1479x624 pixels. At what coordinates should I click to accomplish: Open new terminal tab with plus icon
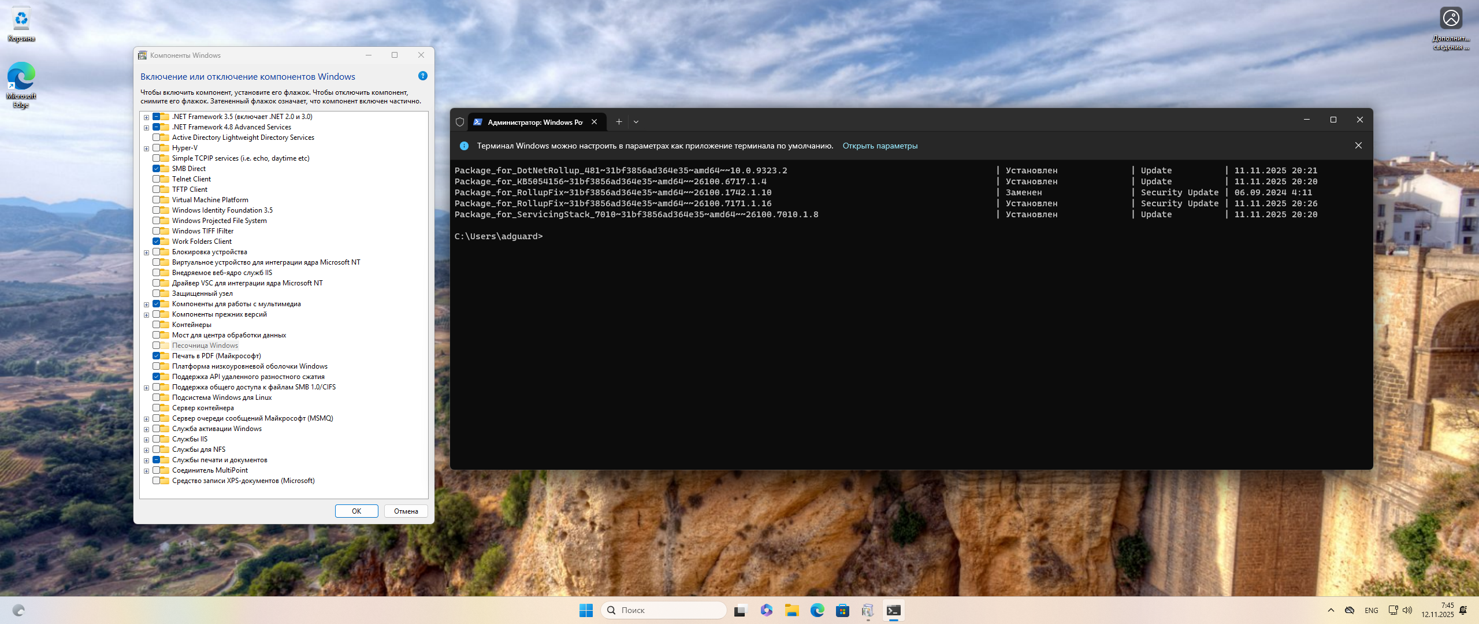click(x=619, y=122)
